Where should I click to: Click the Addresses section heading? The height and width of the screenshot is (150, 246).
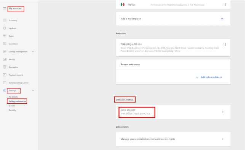click(121, 33)
